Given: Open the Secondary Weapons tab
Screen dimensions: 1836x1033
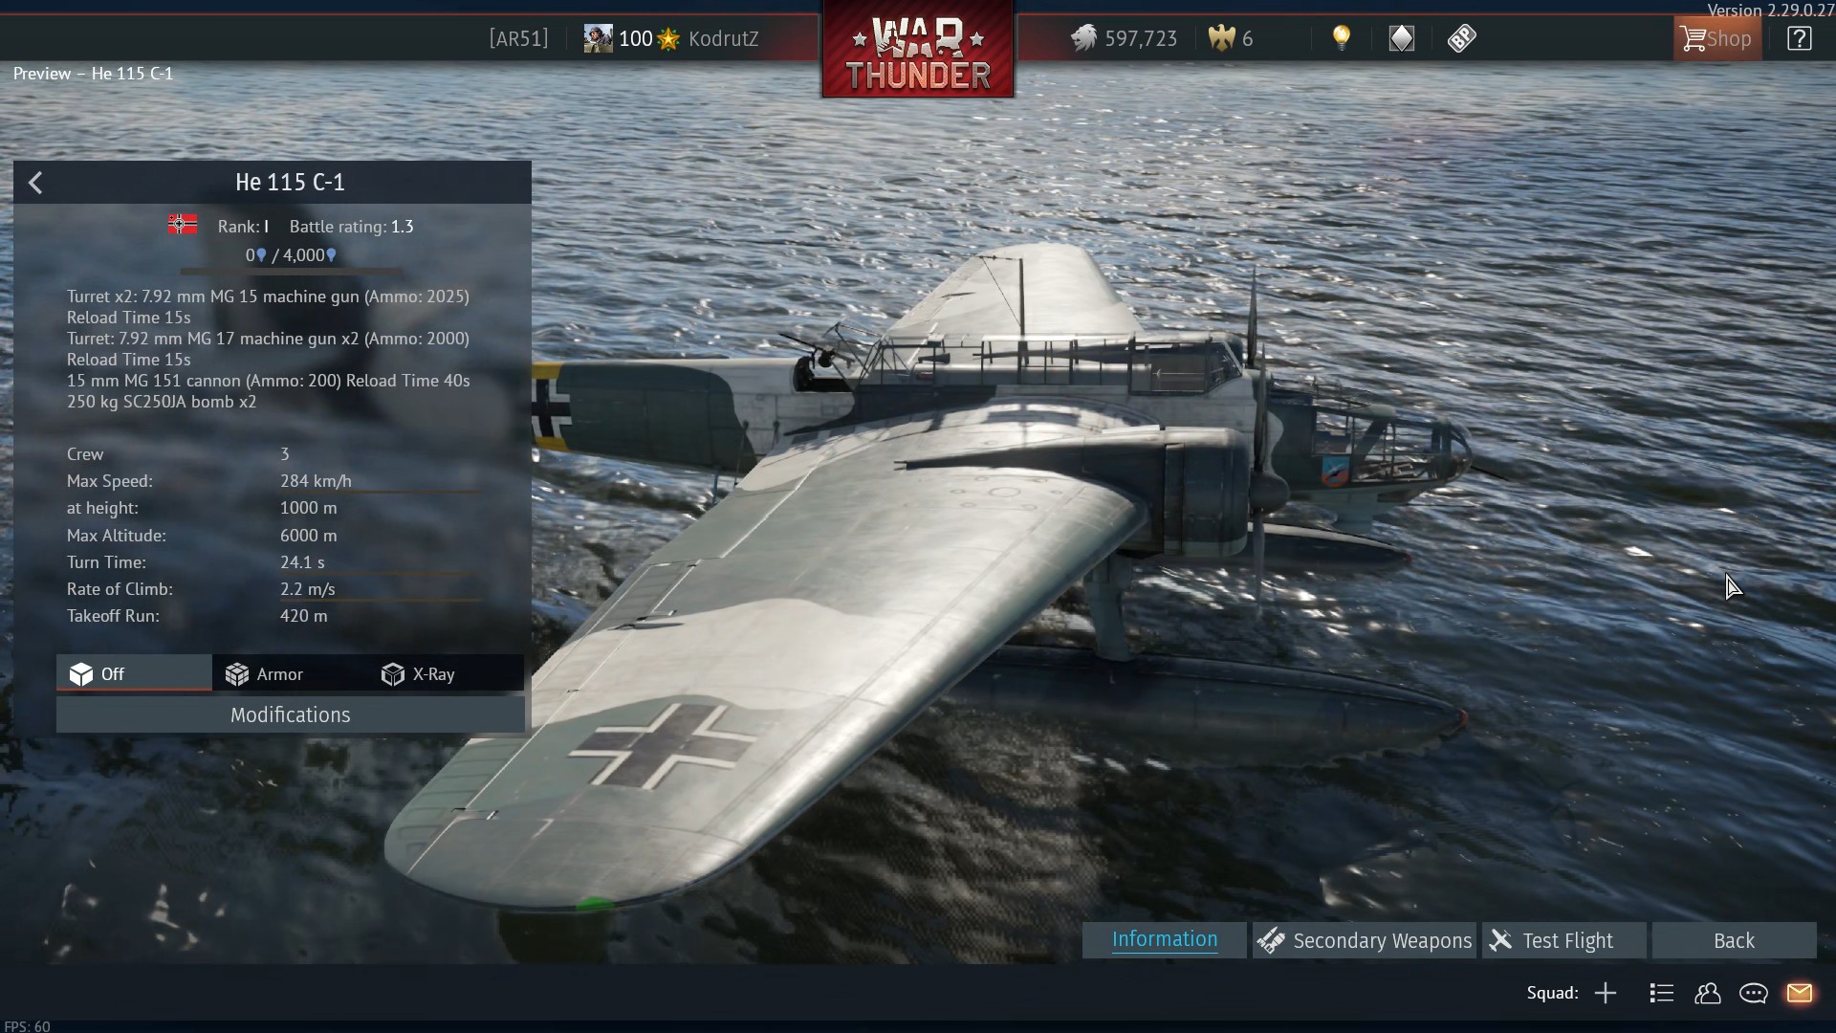Looking at the screenshot, I should pos(1365,940).
